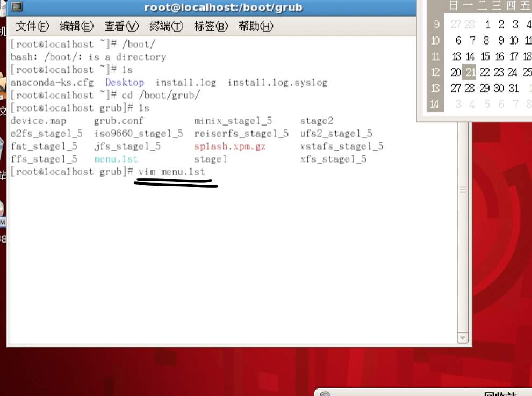Click the cyan menu.lst file name in listing
Screen dimensions: 532x396
[x=116, y=159]
